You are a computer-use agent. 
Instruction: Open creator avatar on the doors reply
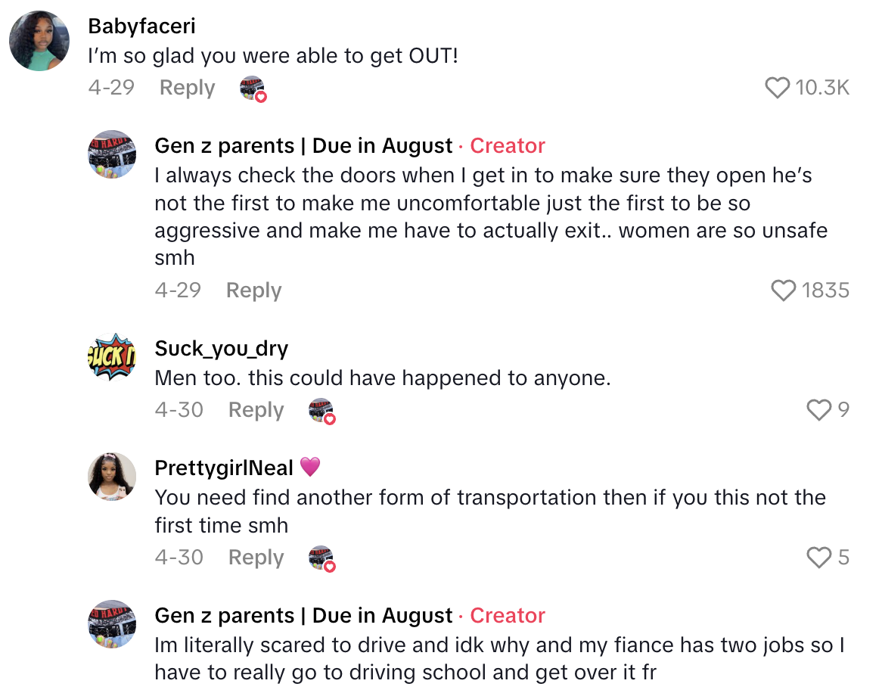pos(112,154)
